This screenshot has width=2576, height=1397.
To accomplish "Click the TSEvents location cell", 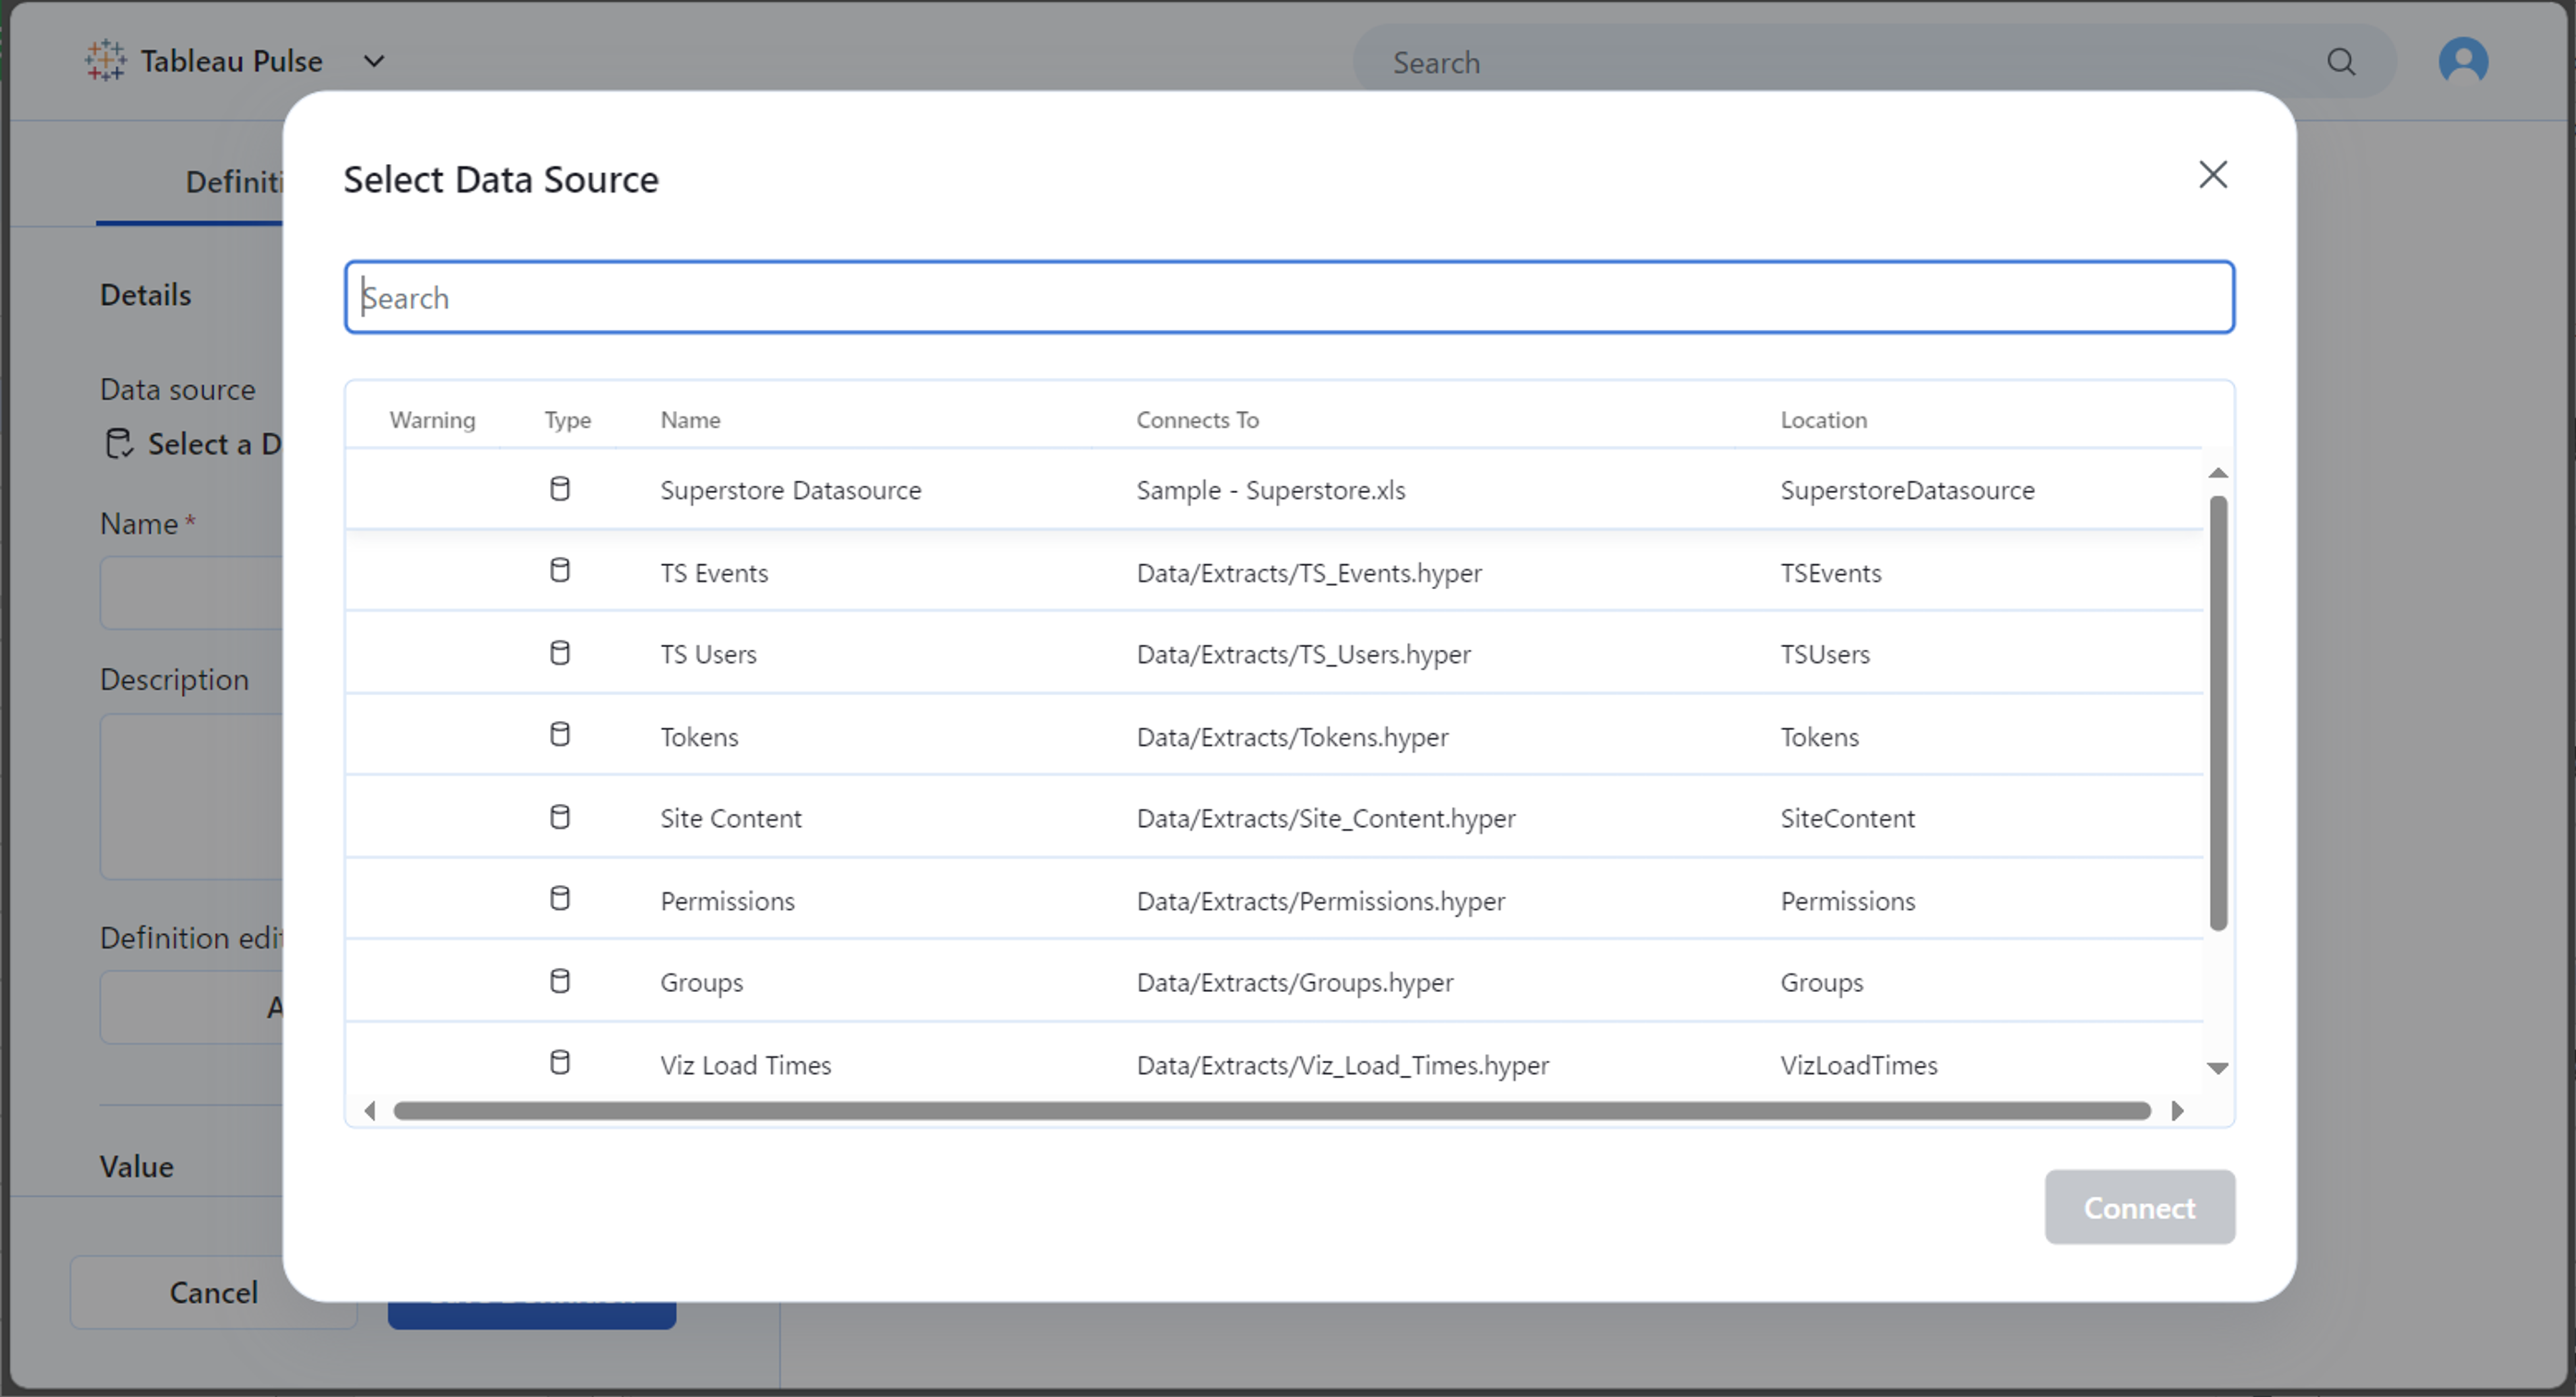I will (x=1830, y=573).
